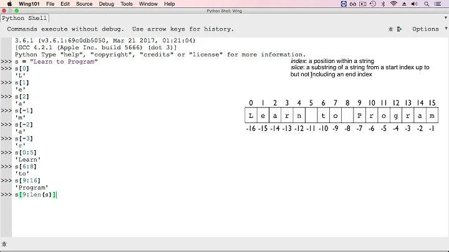The width and height of the screenshot is (449, 252).
Task: Open the TeamViewer menu bar icon
Action: click(344, 4)
